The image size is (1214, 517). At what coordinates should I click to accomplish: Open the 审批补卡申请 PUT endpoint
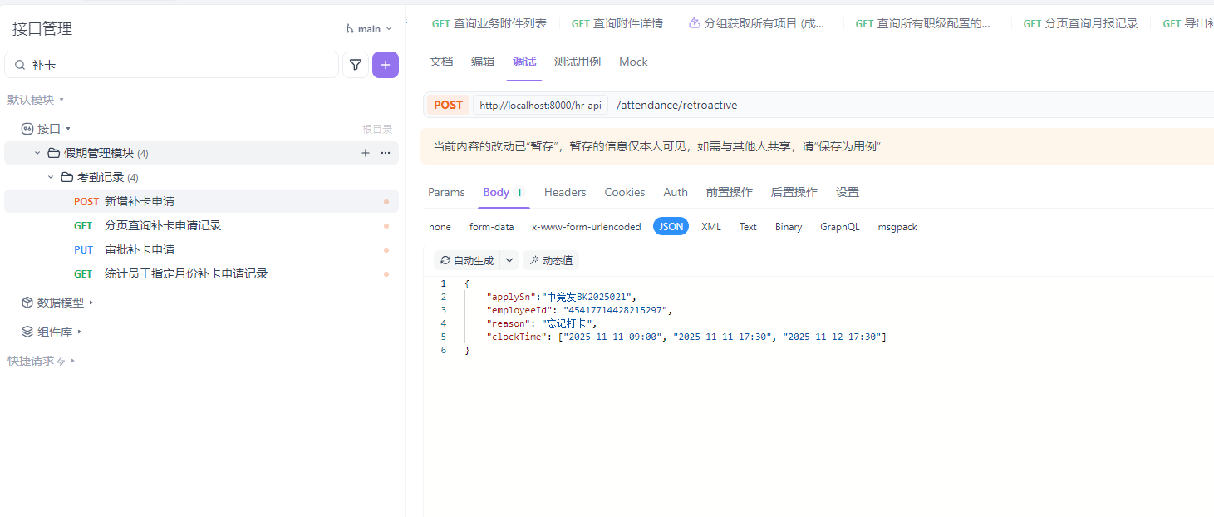click(140, 249)
